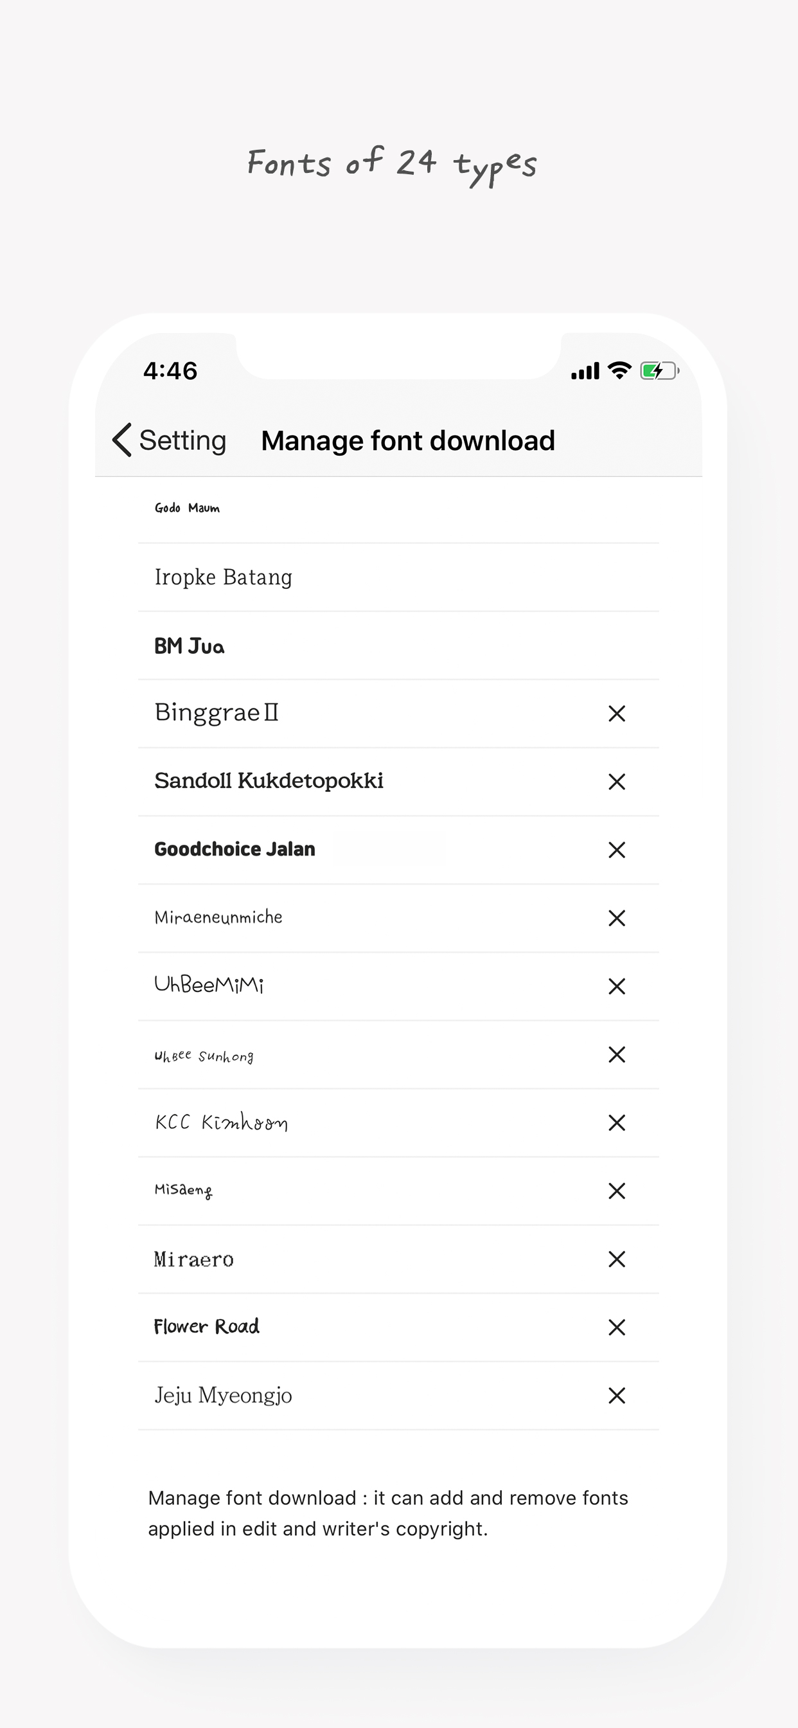Go back to Setting
The height and width of the screenshot is (1728, 798).
tap(168, 441)
